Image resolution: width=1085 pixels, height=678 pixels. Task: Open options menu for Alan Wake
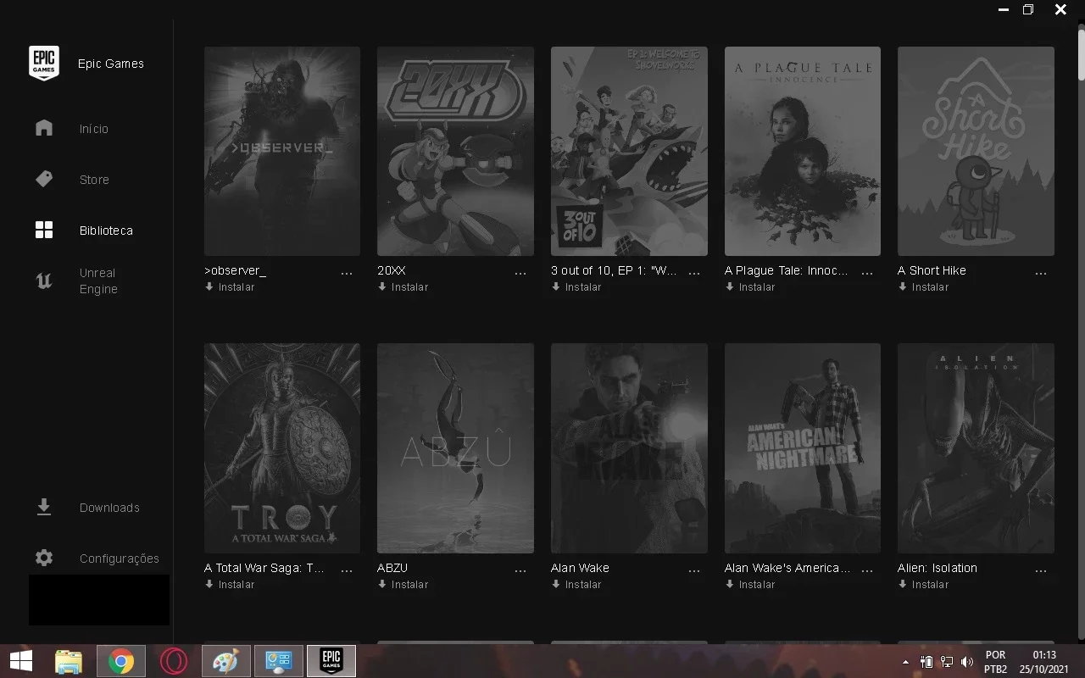pyautogui.click(x=694, y=571)
